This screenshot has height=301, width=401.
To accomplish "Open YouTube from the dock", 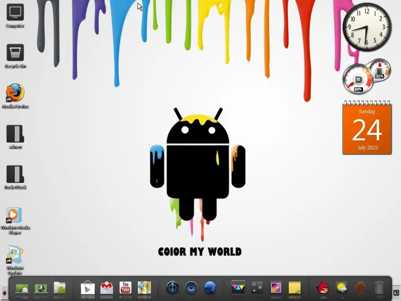I will [125, 288].
